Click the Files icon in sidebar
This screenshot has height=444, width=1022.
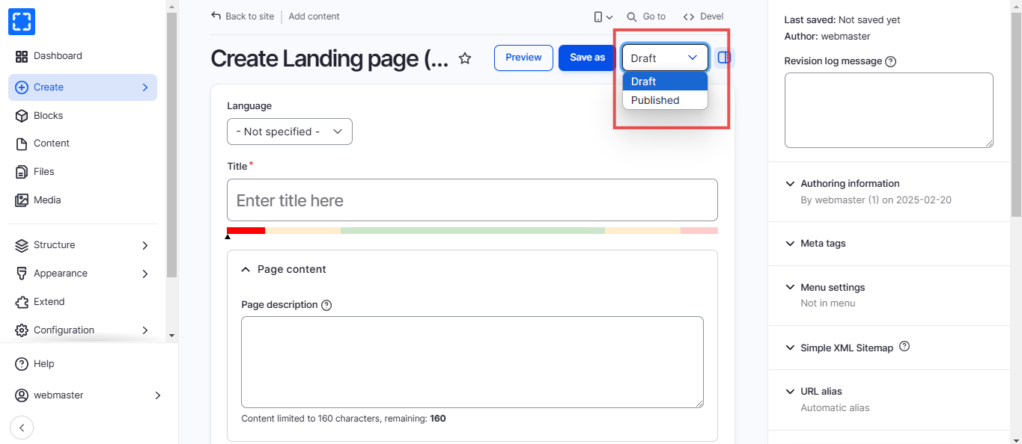point(22,172)
